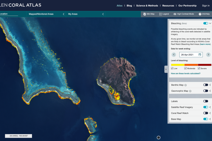Click the 'learn more' link

click(205, 44)
